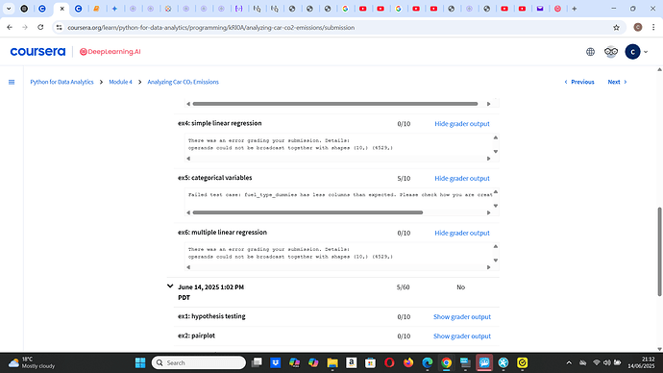Open weather widget showing 18°C

click(32, 362)
